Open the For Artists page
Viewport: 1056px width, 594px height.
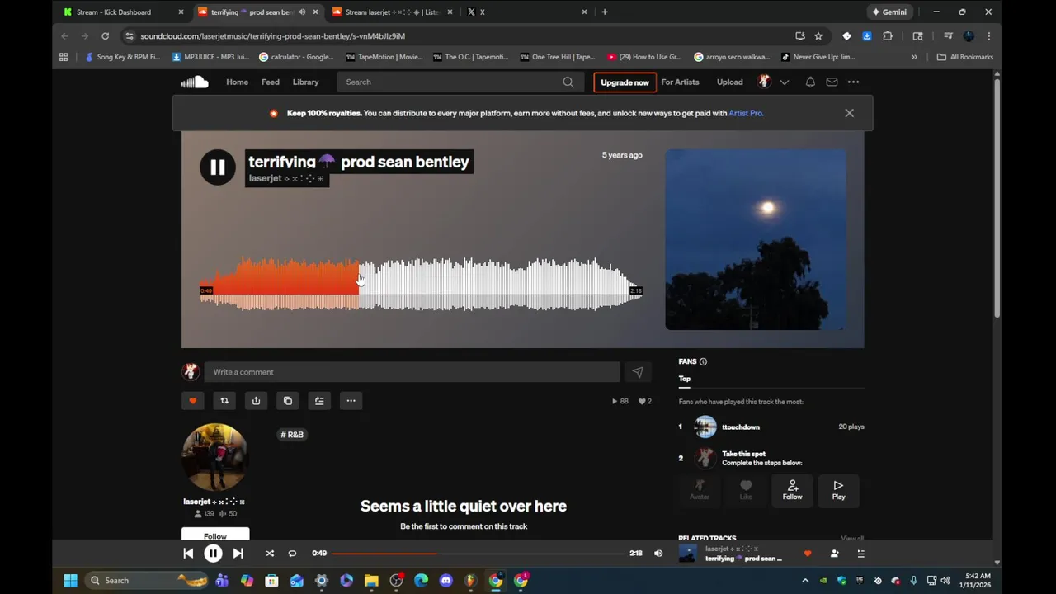tap(680, 82)
